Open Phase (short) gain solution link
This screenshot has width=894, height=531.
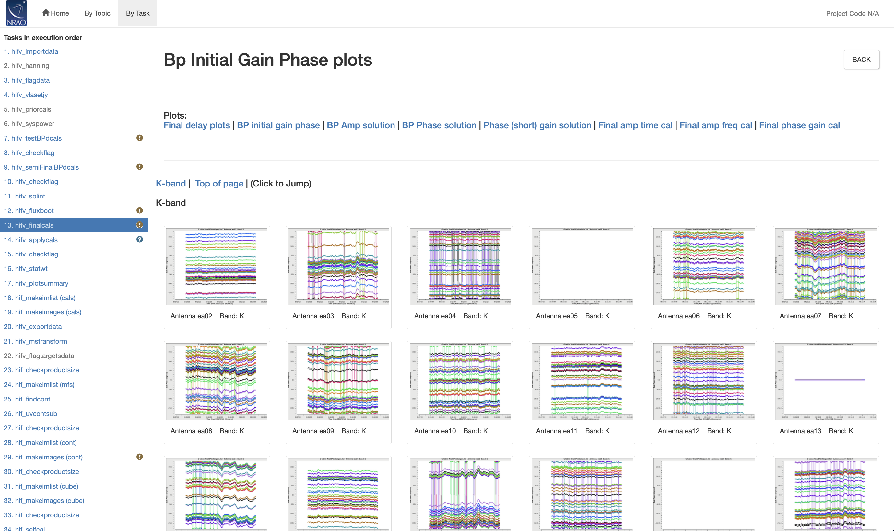(x=537, y=125)
